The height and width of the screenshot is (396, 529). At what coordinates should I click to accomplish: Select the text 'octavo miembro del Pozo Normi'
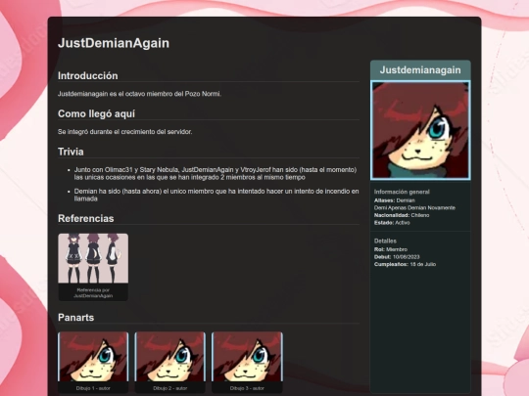pyautogui.click(x=172, y=94)
